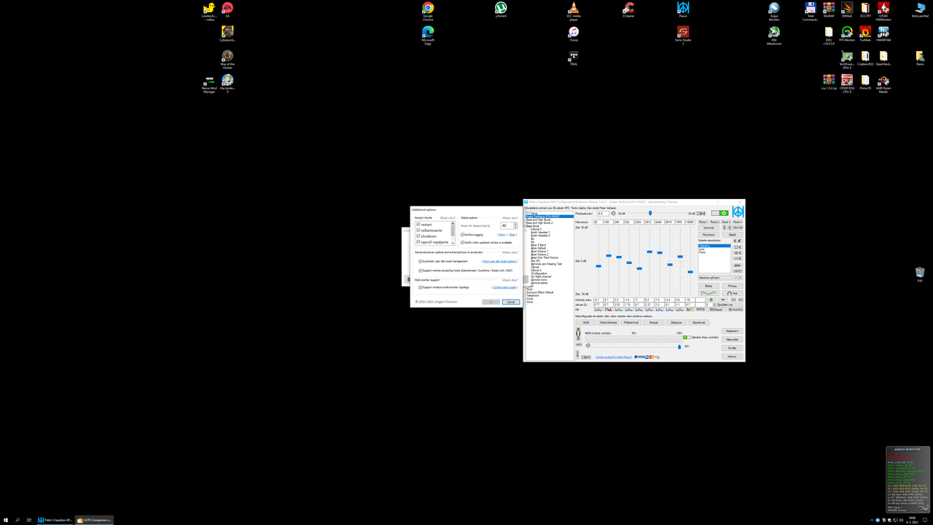Toggle 'Zabránit ořezu vrcholků' checkbox
The height and width of the screenshot is (525, 933).
pos(689,338)
